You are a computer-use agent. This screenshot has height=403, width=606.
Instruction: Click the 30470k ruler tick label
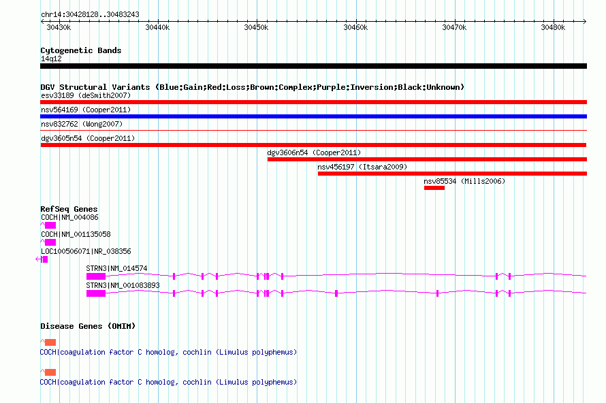point(454,27)
